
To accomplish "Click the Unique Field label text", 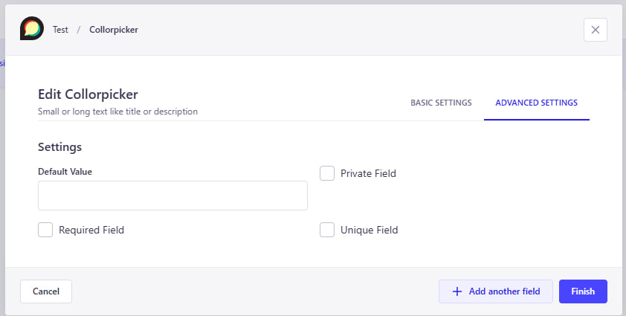I will click(369, 230).
